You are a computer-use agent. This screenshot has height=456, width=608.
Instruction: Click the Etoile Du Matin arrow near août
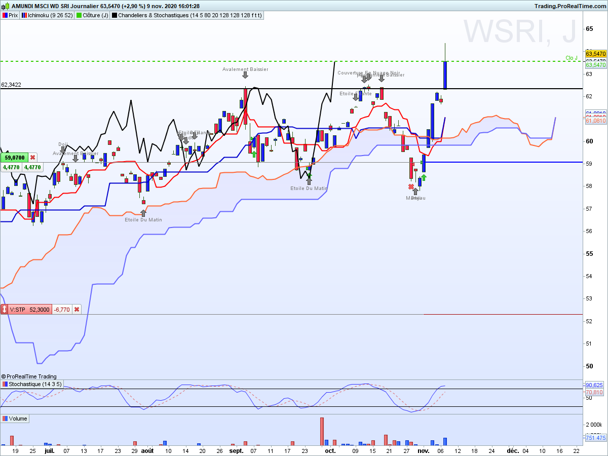[x=143, y=213]
